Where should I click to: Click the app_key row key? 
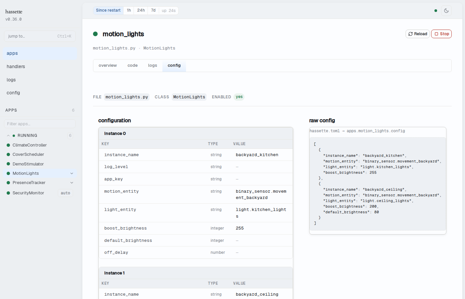tap(114, 179)
